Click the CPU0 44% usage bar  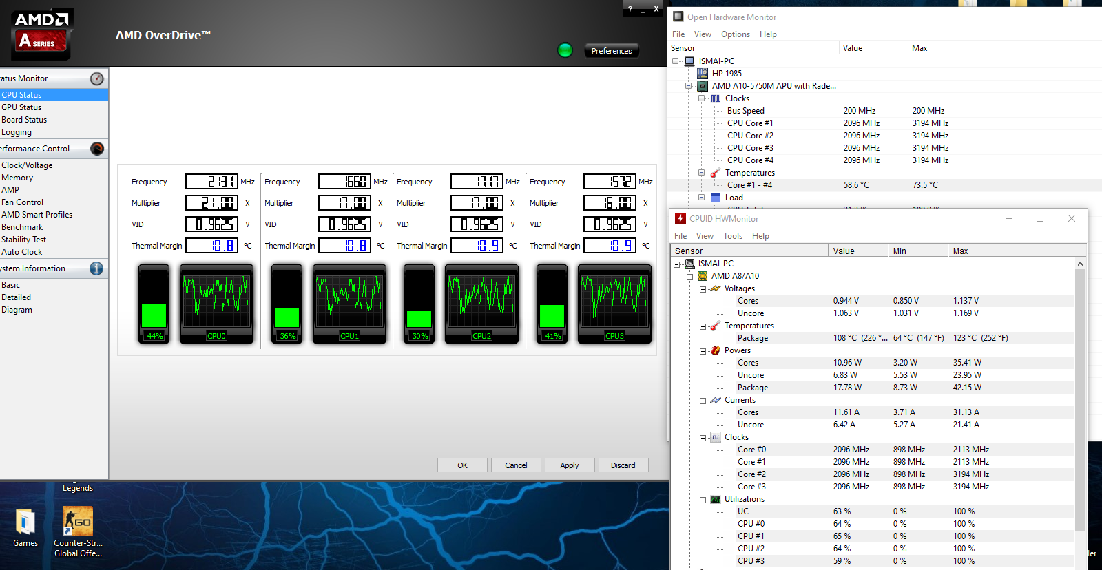pyautogui.click(x=154, y=304)
